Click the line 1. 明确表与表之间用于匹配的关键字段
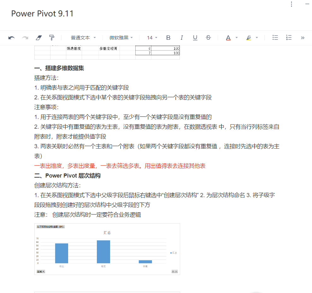The image size is (312, 293). point(82,88)
